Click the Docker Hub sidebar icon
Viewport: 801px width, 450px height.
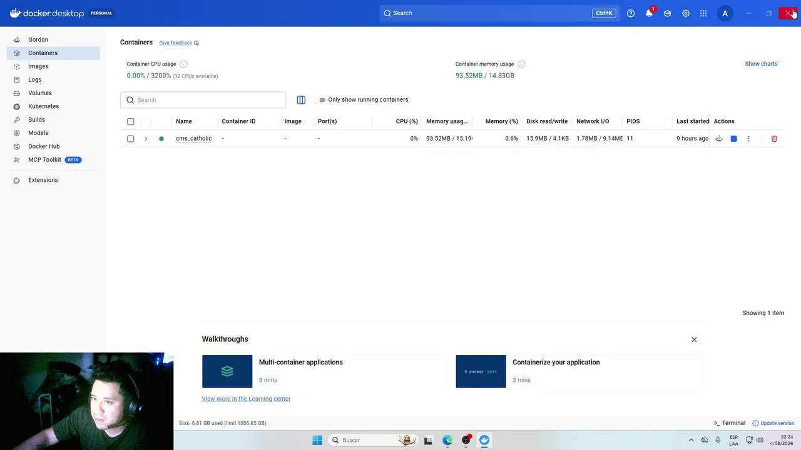(x=17, y=146)
